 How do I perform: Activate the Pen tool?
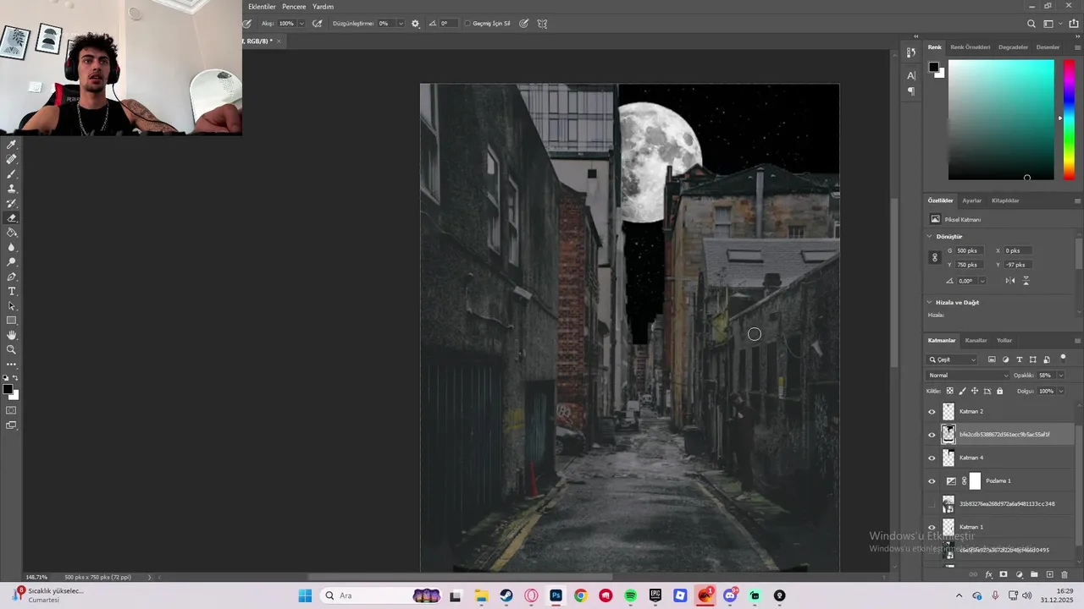pos(12,277)
